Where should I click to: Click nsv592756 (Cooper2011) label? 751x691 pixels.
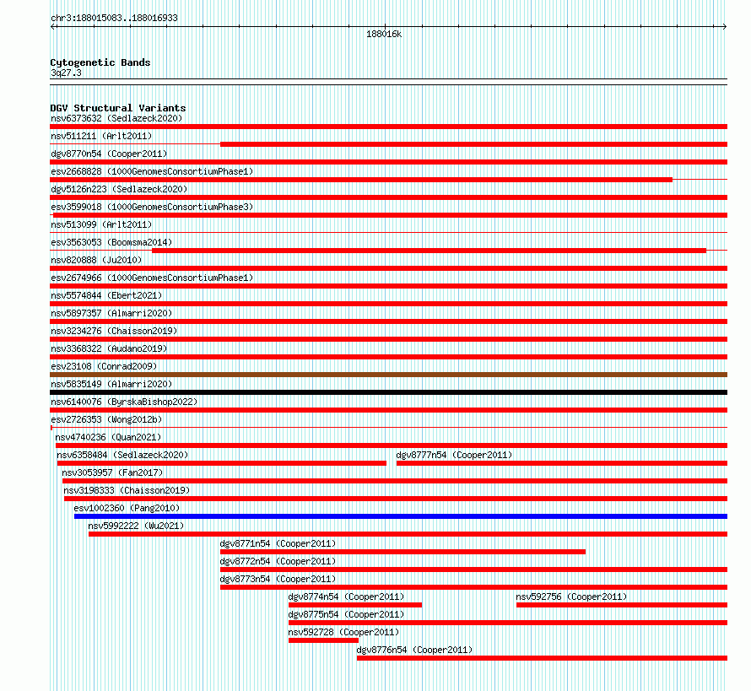coord(571,597)
